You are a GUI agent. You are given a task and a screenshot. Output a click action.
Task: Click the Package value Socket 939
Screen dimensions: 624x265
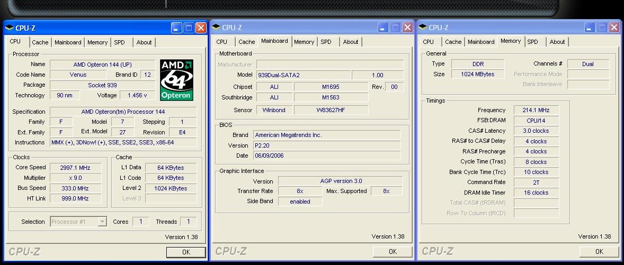click(102, 85)
